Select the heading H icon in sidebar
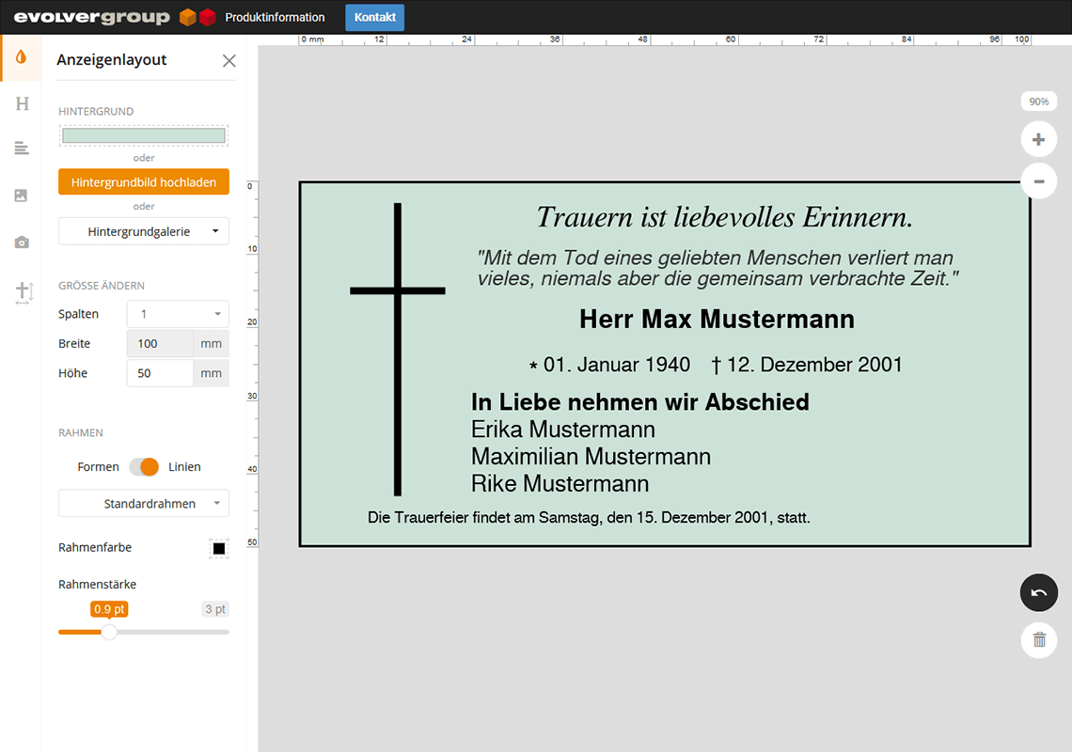The width and height of the screenshot is (1072, 752). click(22, 103)
